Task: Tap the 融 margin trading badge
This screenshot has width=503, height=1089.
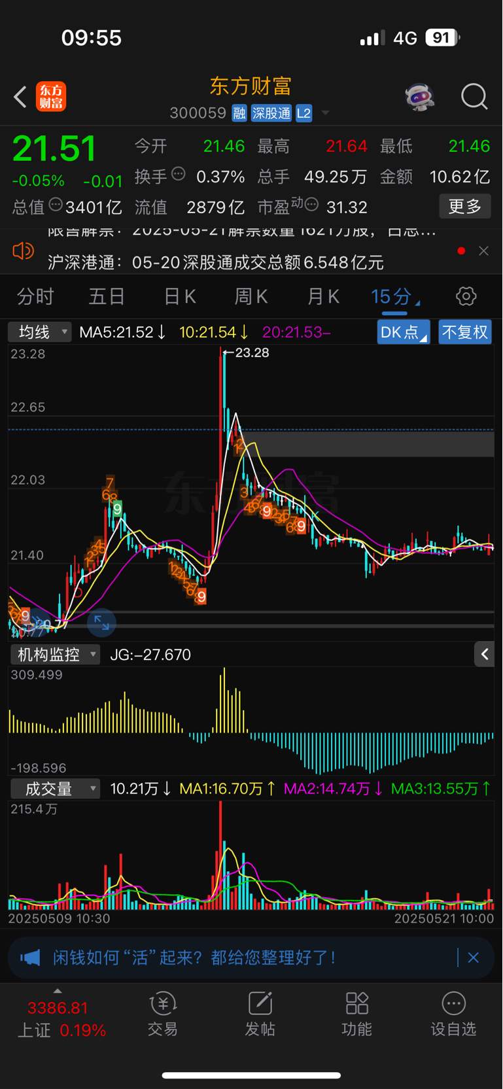Action: tap(239, 113)
